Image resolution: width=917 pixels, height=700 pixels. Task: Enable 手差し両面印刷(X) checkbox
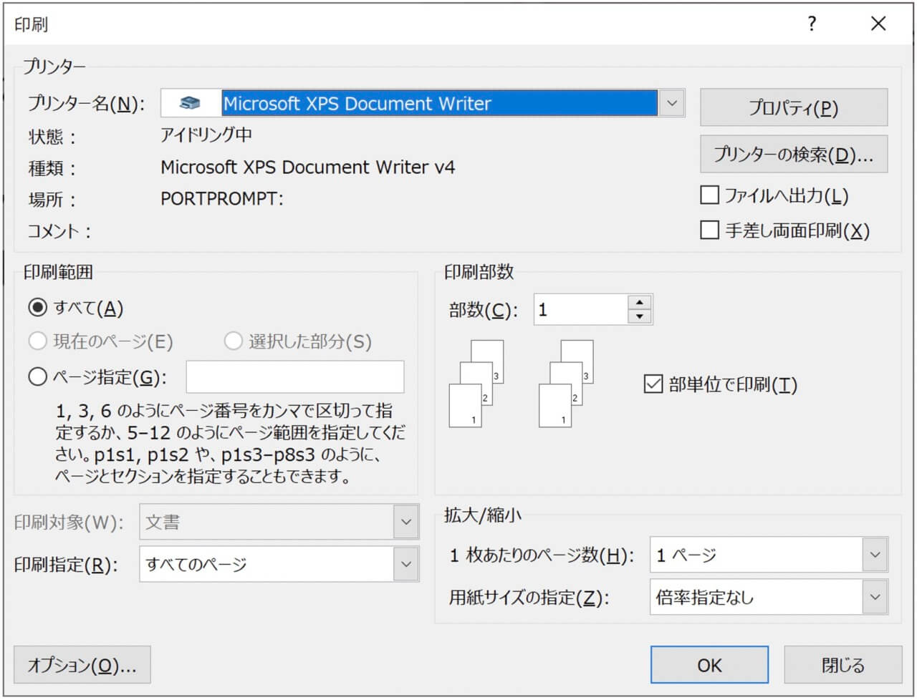coord(709,230)
